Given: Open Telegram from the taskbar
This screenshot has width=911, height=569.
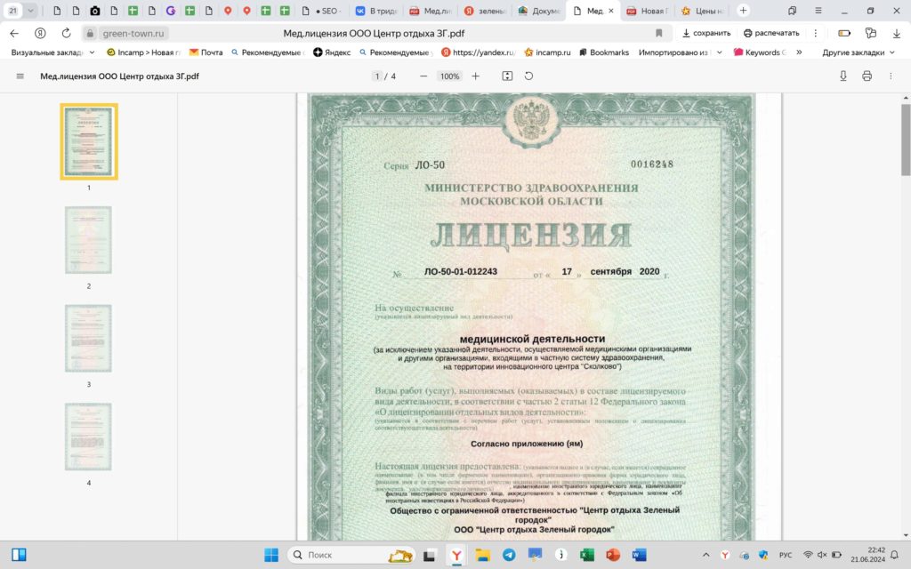Looking at the screenshot, I should (x=508, y=555).
